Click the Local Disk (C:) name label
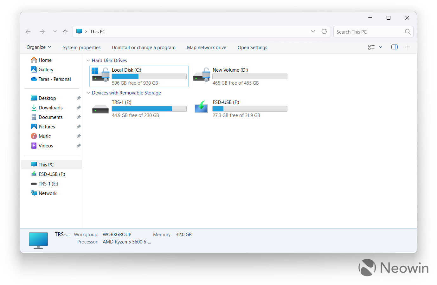This screenshot has height=285, width=437. 126,70
